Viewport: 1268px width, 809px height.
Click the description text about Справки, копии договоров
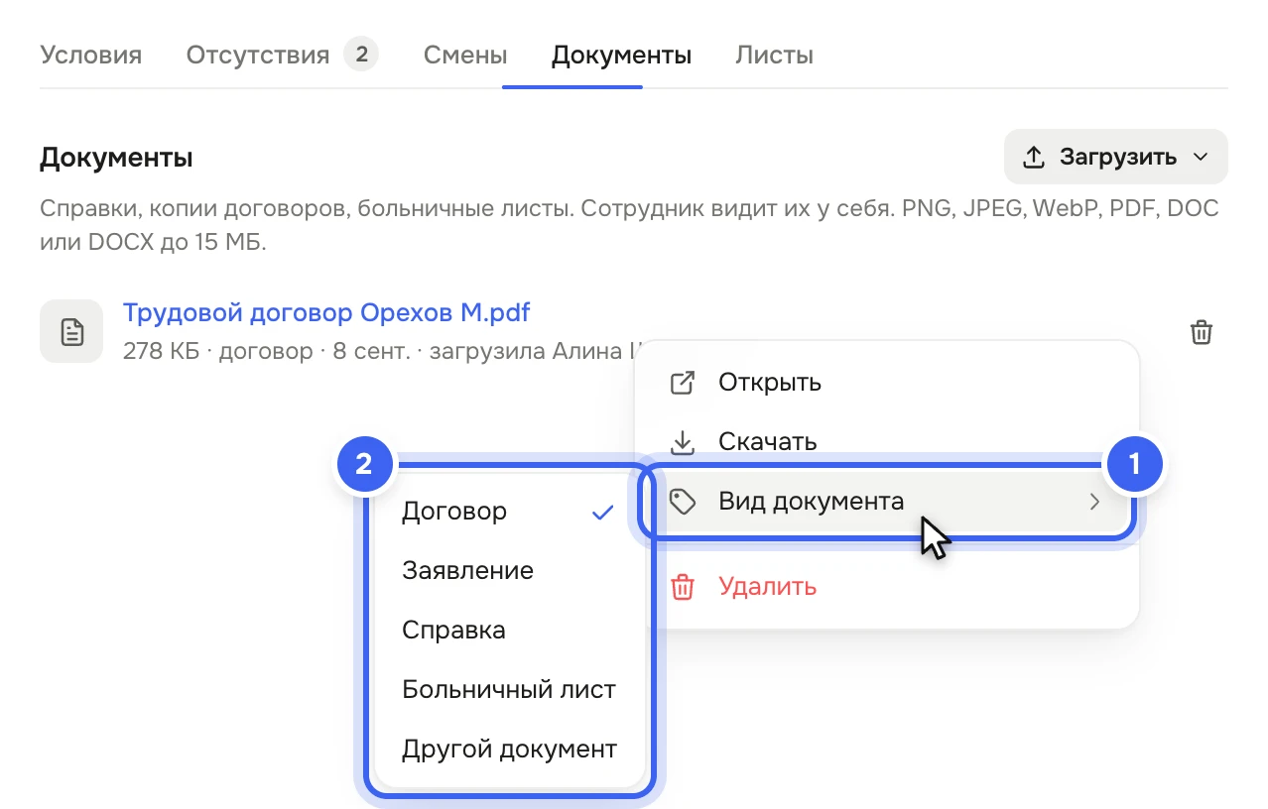(x=629, y=226)
